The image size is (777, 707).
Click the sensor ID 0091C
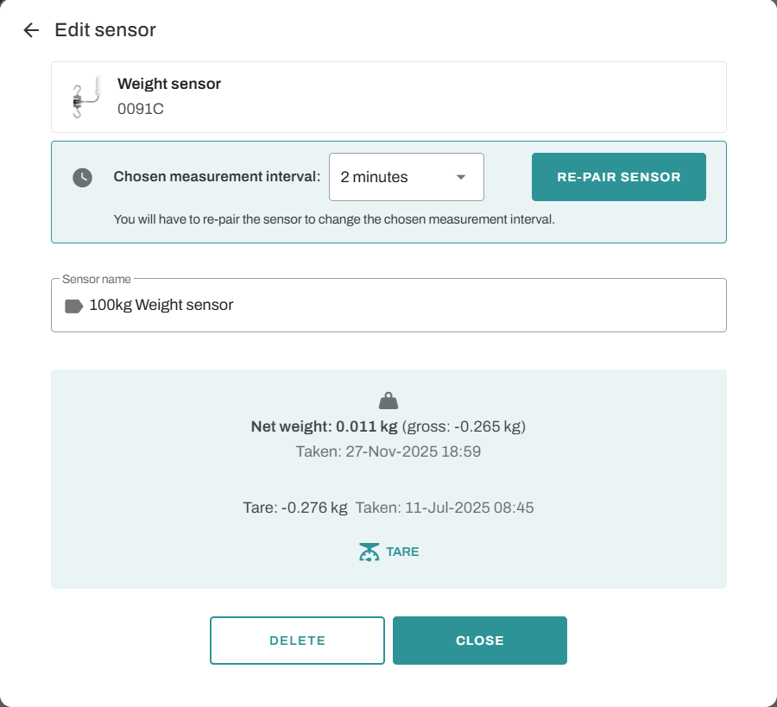point(141,110)
